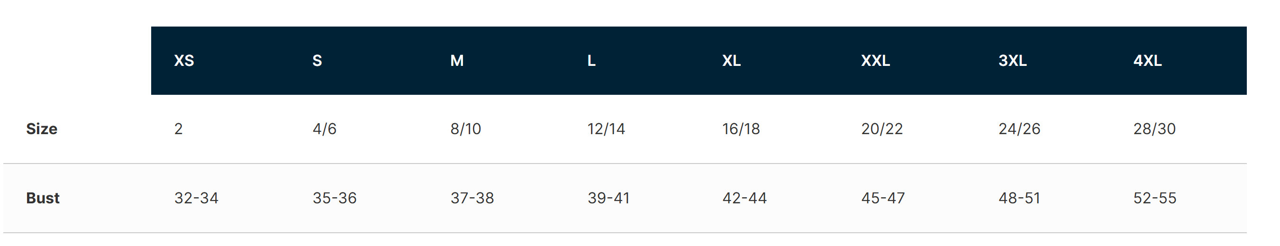Select the 12/14 size cell

click(606, 129)
